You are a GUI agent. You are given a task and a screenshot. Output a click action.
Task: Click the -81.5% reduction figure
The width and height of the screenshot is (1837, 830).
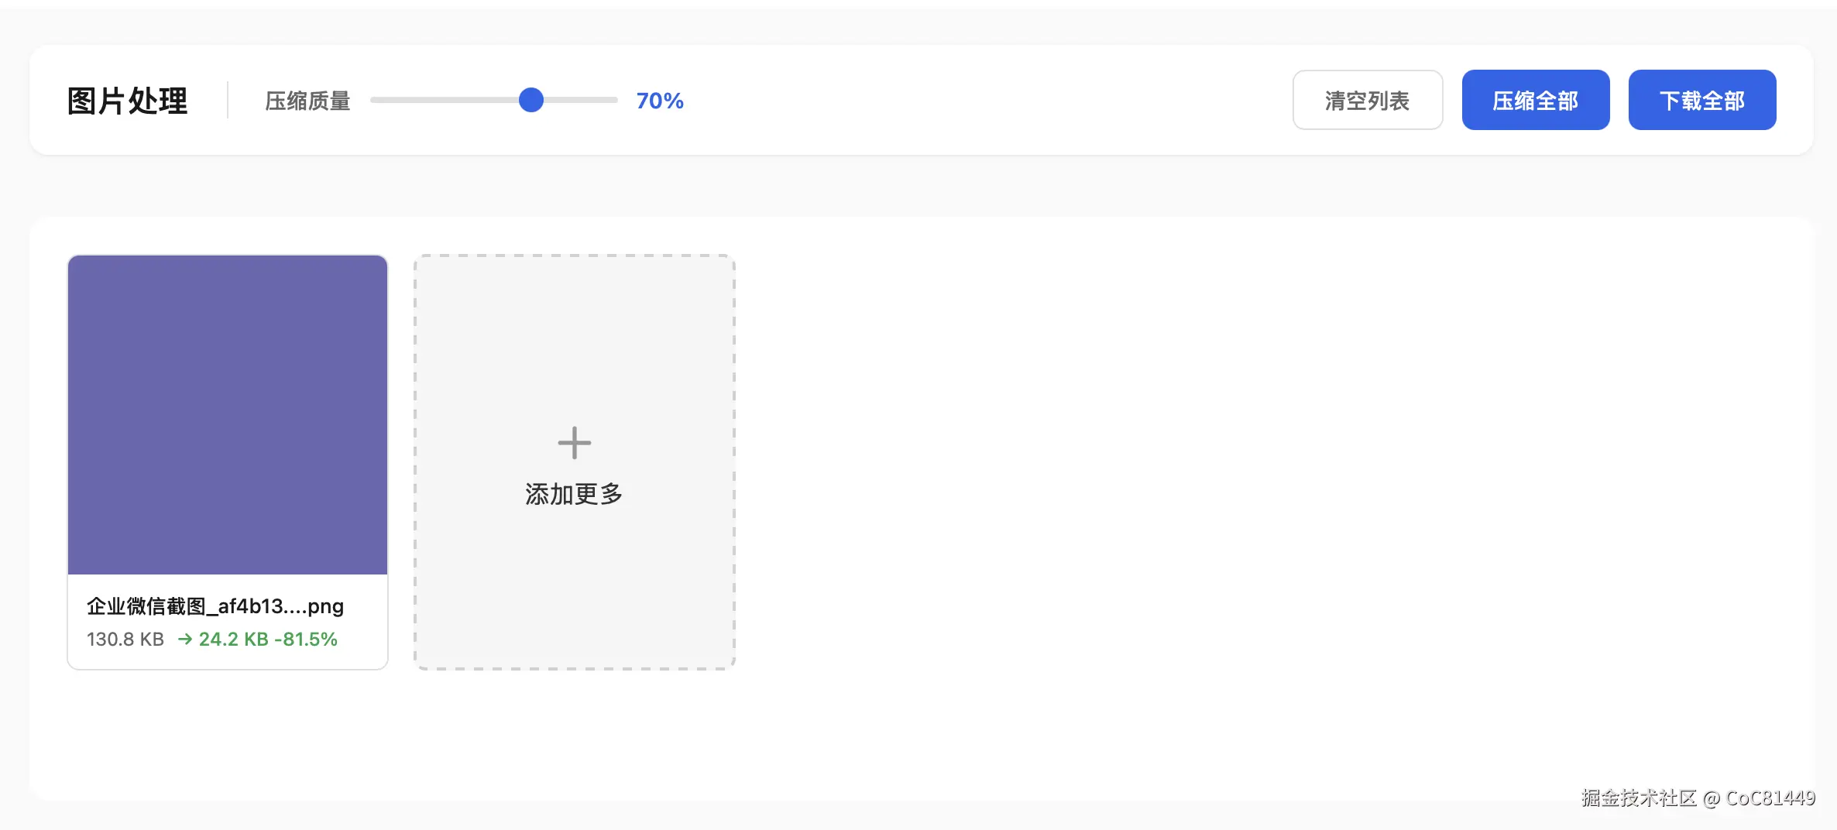click(306, 640)
